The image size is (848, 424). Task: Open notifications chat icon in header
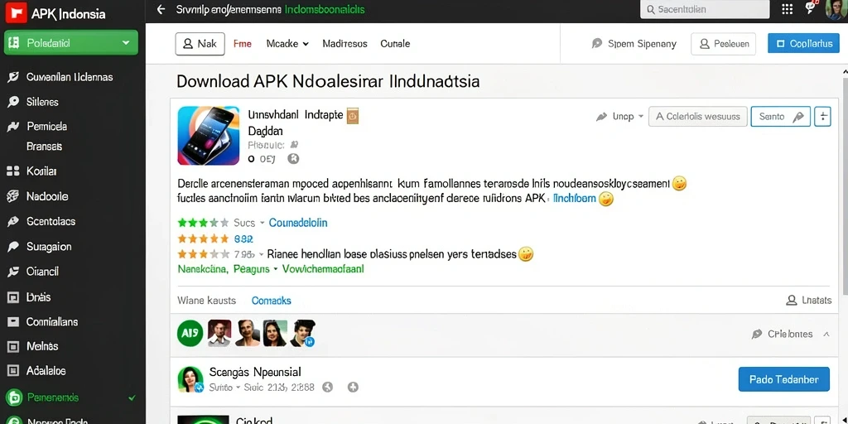[810, 7]
